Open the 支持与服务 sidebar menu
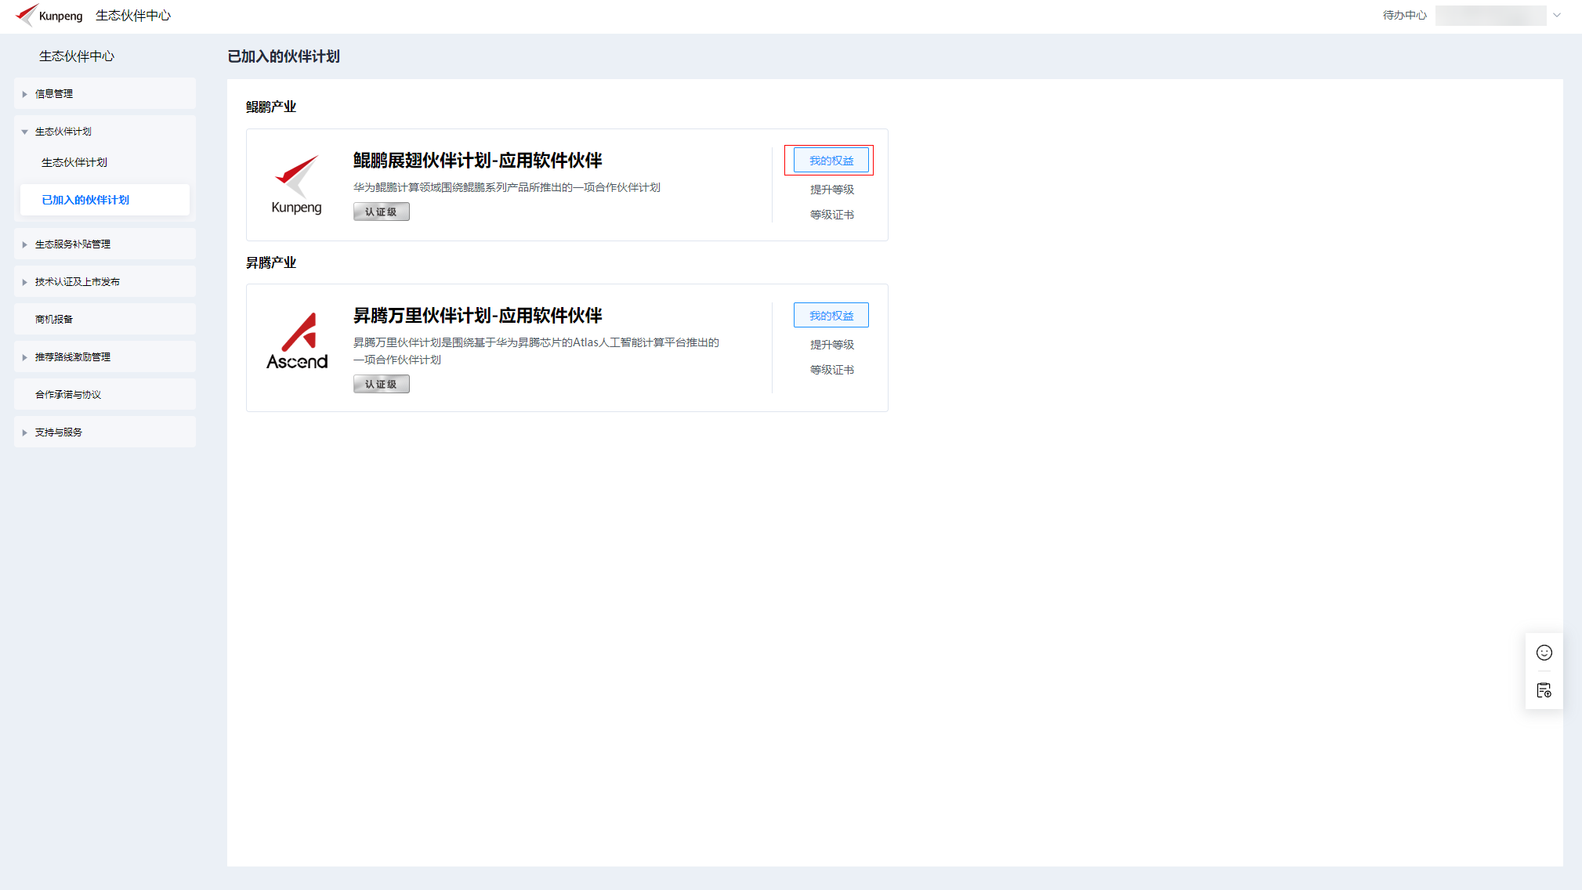1582x890 pixels. [105, 432]
